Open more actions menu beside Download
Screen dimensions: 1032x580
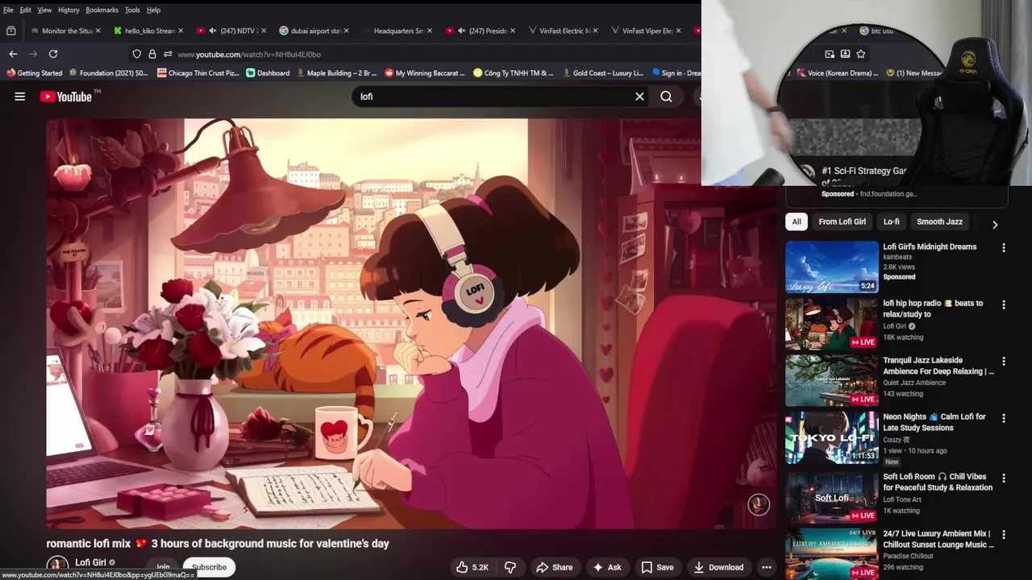pos(766,567)
